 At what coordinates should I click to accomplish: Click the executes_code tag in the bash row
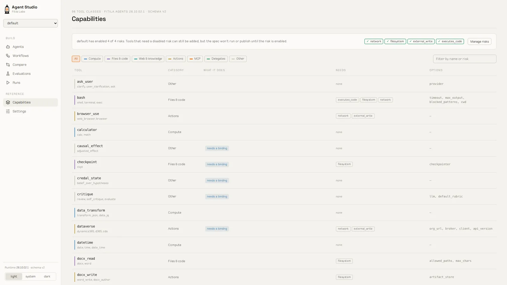[347, 100]
